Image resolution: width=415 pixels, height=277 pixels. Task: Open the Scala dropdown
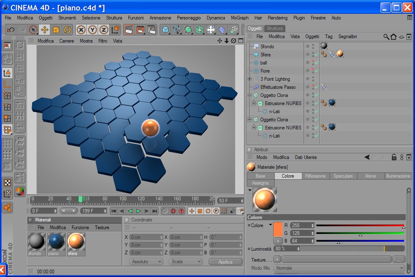click(186, 262)
